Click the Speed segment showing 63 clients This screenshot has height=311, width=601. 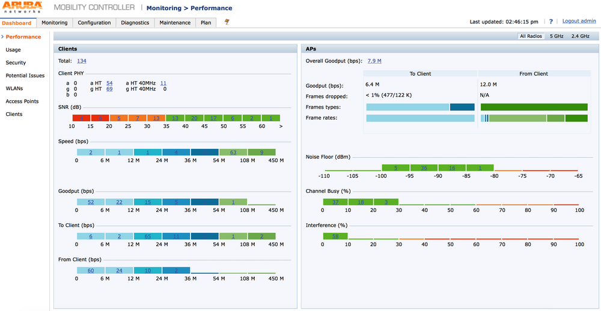tap(233, 152)
